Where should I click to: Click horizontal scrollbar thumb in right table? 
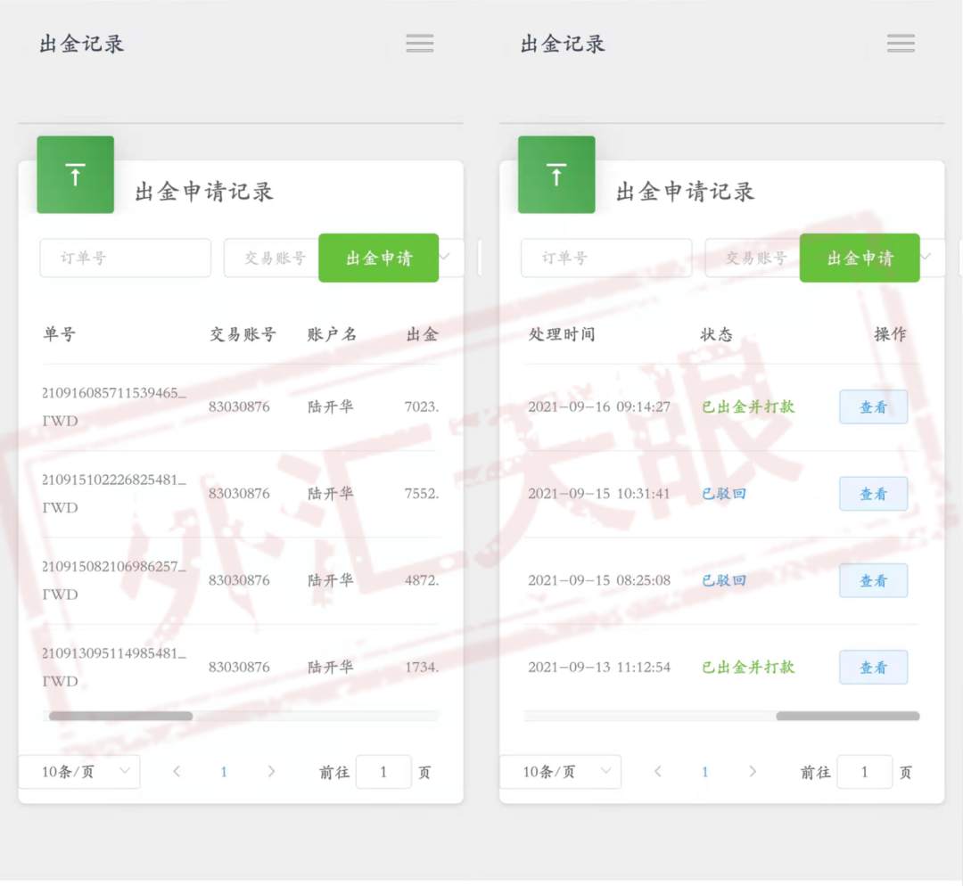point(848,716)
